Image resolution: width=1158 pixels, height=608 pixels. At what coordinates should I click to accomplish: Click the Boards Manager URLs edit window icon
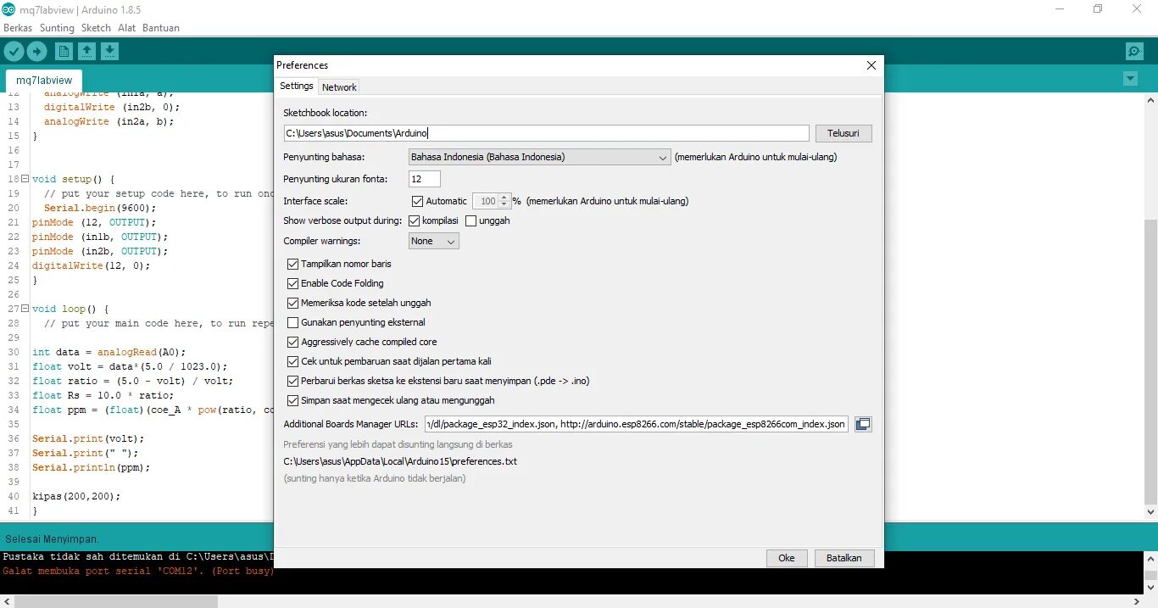[x=863, y=424]
